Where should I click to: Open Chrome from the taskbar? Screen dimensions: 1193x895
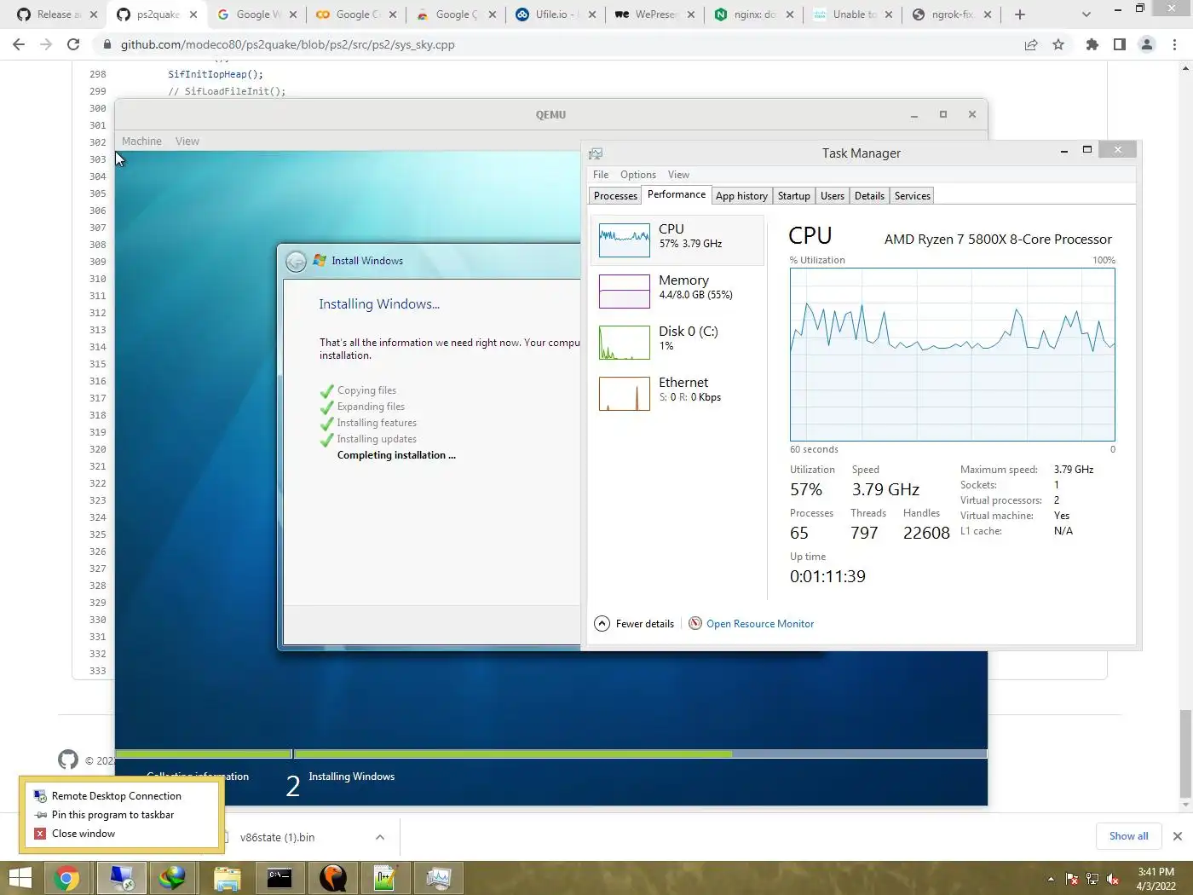66,878
